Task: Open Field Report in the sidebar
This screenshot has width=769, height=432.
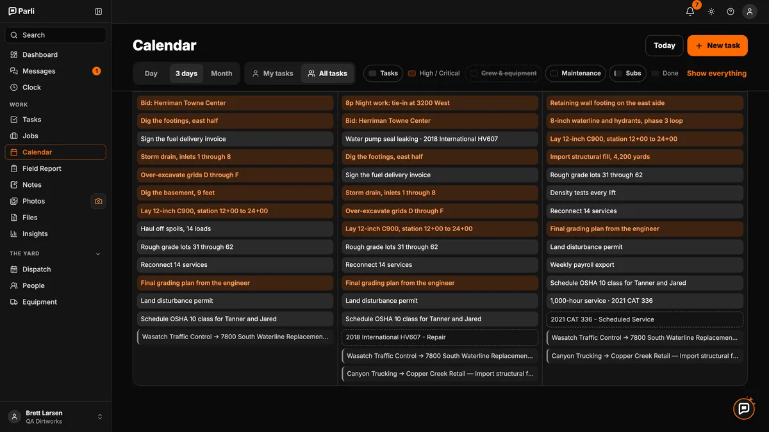Action: point(55,168)
